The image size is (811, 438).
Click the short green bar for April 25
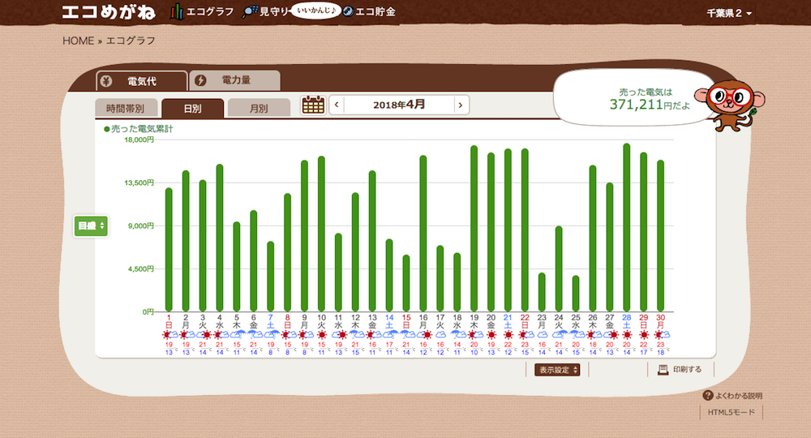tap(576, 294)
